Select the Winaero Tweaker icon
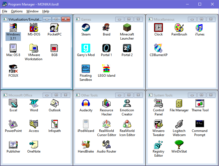219x166 pixels. (x=158, y=124)
